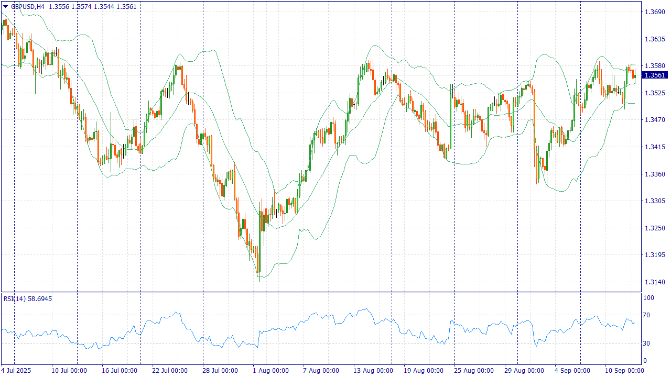This screenshot has height=377, width=671.
Task: Click the 10 Sep 00:00 date label
Action: pyautogui.click(x=625, y=371)
